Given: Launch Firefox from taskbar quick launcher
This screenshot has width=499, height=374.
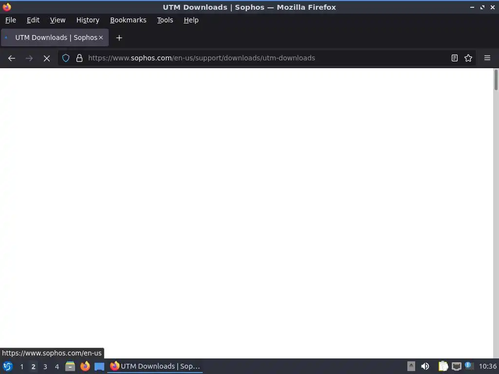Looking at the screenshot, I should 85,366.
